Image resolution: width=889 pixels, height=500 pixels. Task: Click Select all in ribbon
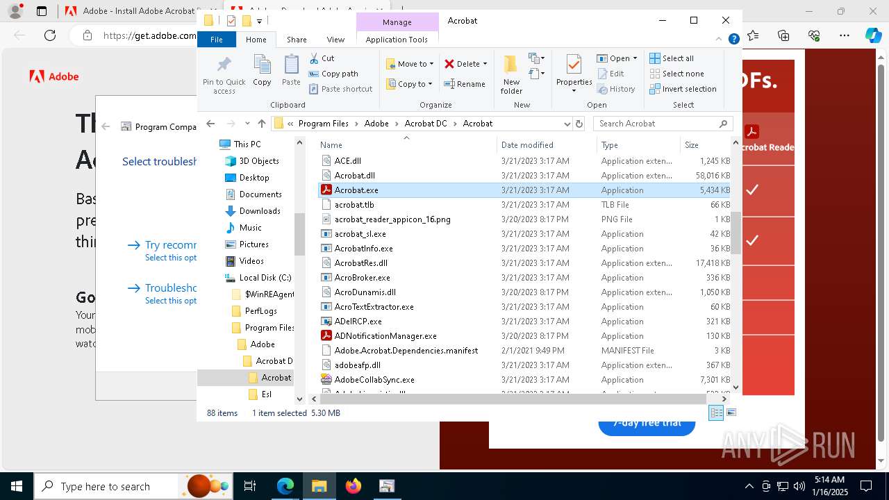pyautogui.click(x=672, y=58)
